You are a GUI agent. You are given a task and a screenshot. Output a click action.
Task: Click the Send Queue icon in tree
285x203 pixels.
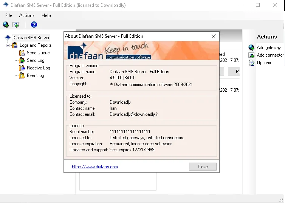pyautogui.click(x=22, y=53)
